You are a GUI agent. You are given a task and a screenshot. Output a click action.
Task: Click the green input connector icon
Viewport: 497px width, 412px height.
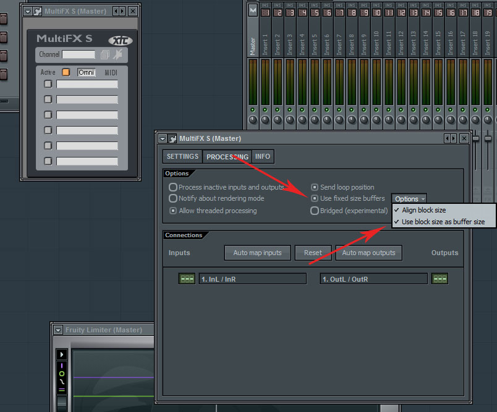[187, 279]
